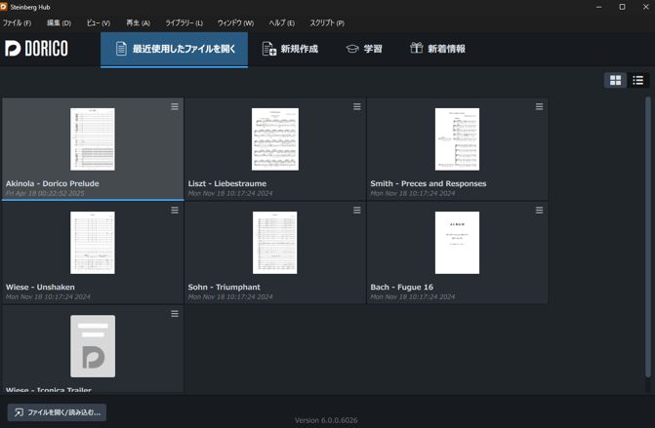Screen dimensions: 655x428
Task: Open the ビュー (V) menu
Action: coord(99,23)
